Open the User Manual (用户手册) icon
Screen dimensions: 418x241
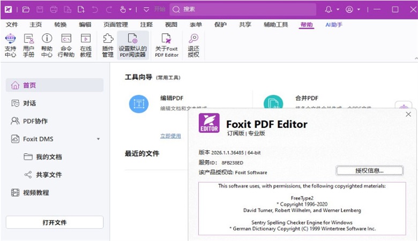pos(28,46)
